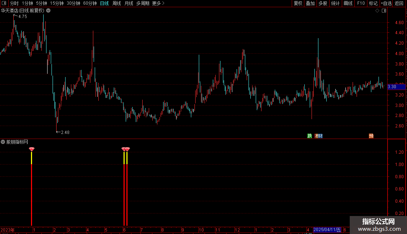The width and height of the screenshot is (407, 234).
Task: Click the green 跌 info marker
Action: coord(309,136)
